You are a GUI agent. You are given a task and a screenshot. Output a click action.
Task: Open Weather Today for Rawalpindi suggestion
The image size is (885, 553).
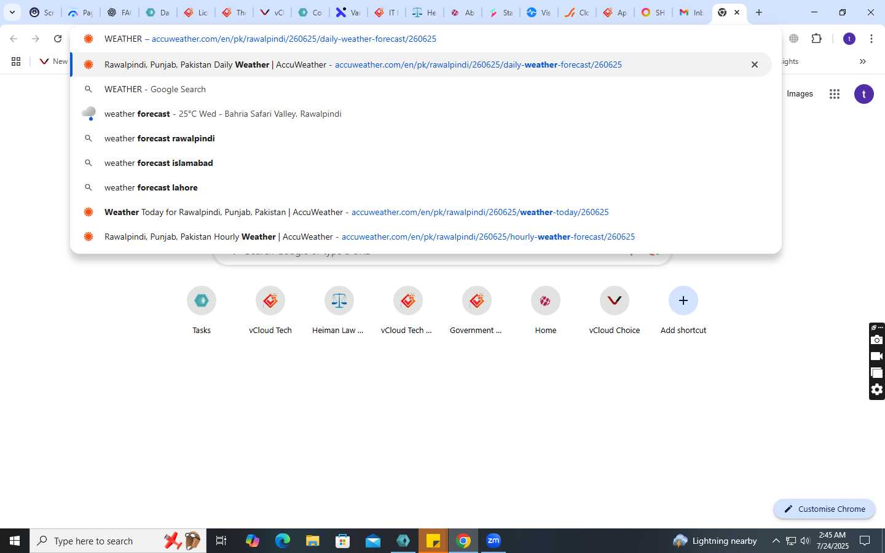point(421,212)
